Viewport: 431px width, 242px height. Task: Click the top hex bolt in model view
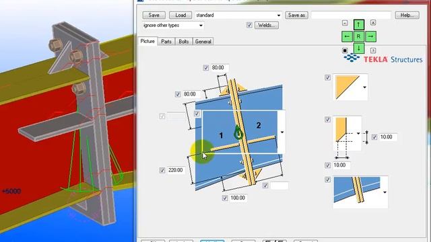coord(56,44)
